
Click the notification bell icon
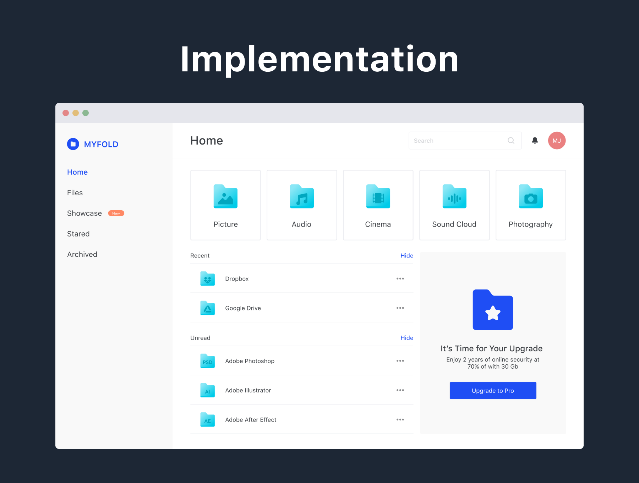(535, 141)
